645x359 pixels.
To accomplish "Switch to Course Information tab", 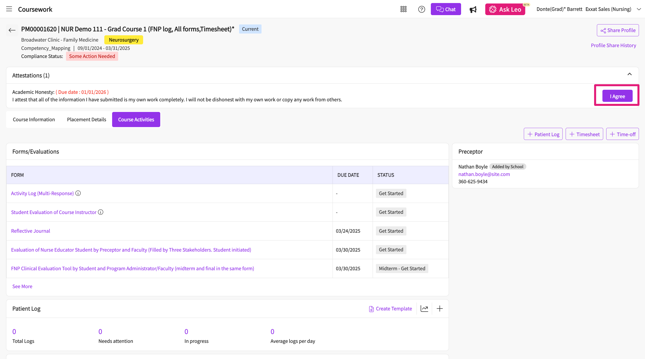I will [x=34, y=119].
